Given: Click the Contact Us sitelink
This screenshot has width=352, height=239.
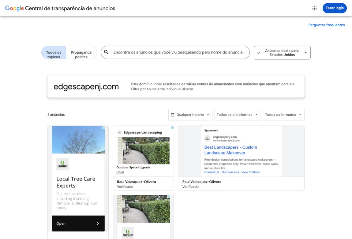Looking at the screenshot, I should [x=212, y=172].
